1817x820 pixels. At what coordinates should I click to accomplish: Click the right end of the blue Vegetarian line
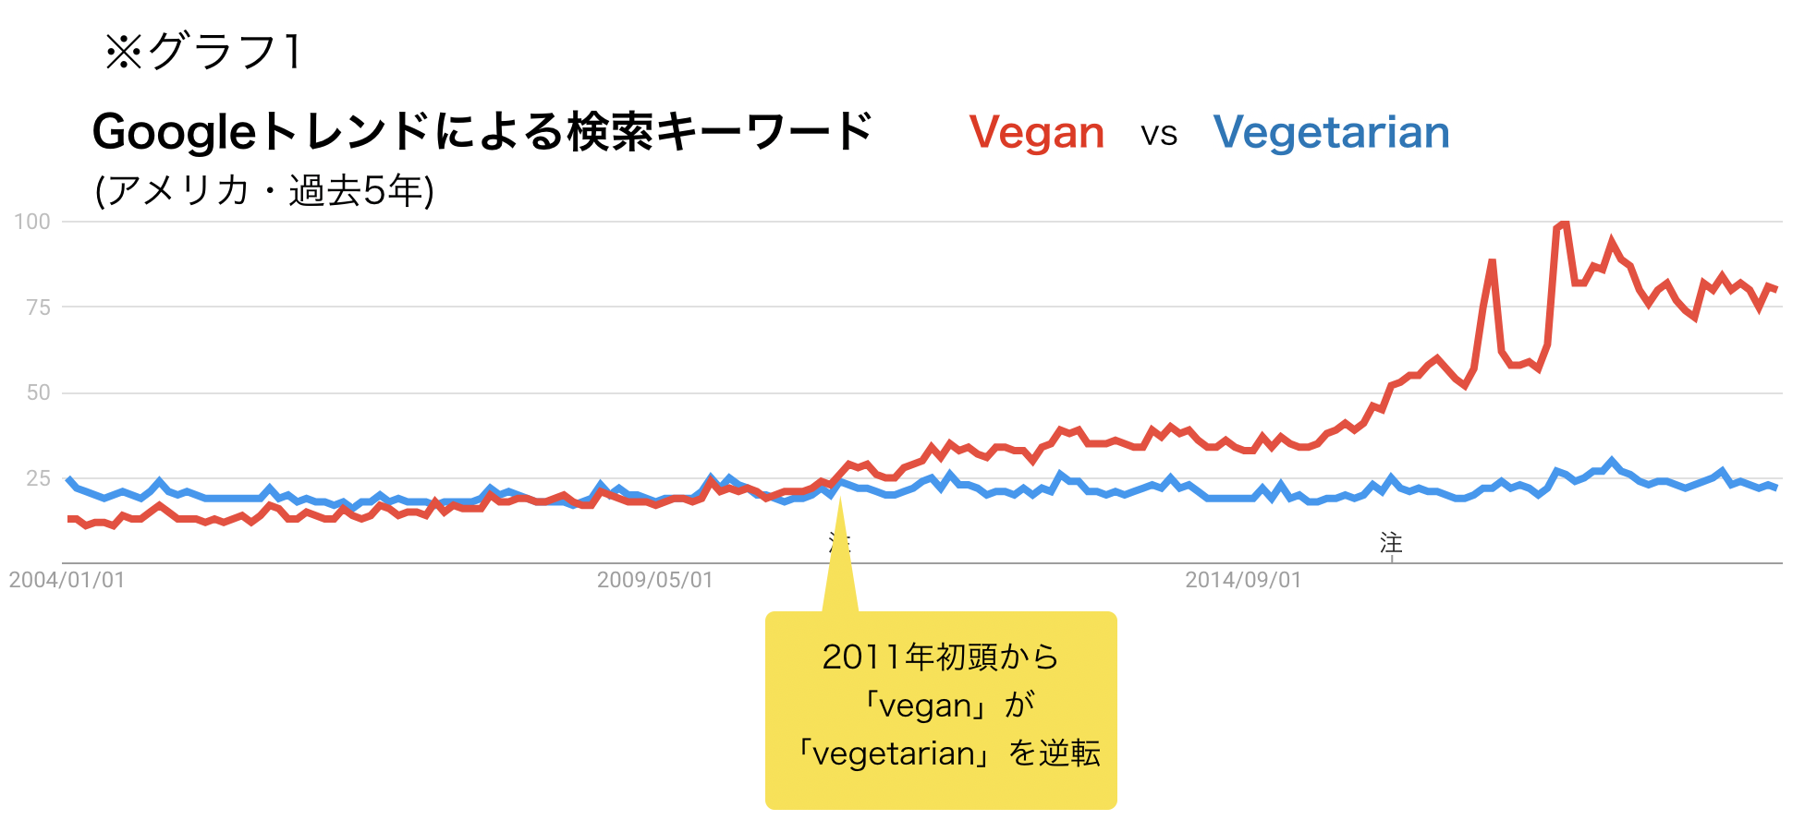click(1775, 487)
